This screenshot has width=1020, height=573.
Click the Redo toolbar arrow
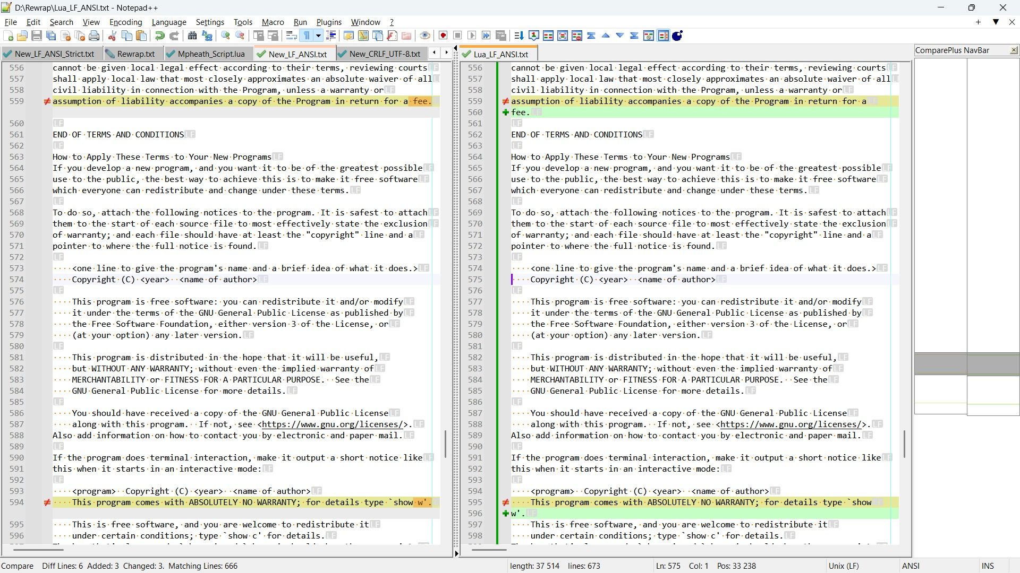coord(174,36)
